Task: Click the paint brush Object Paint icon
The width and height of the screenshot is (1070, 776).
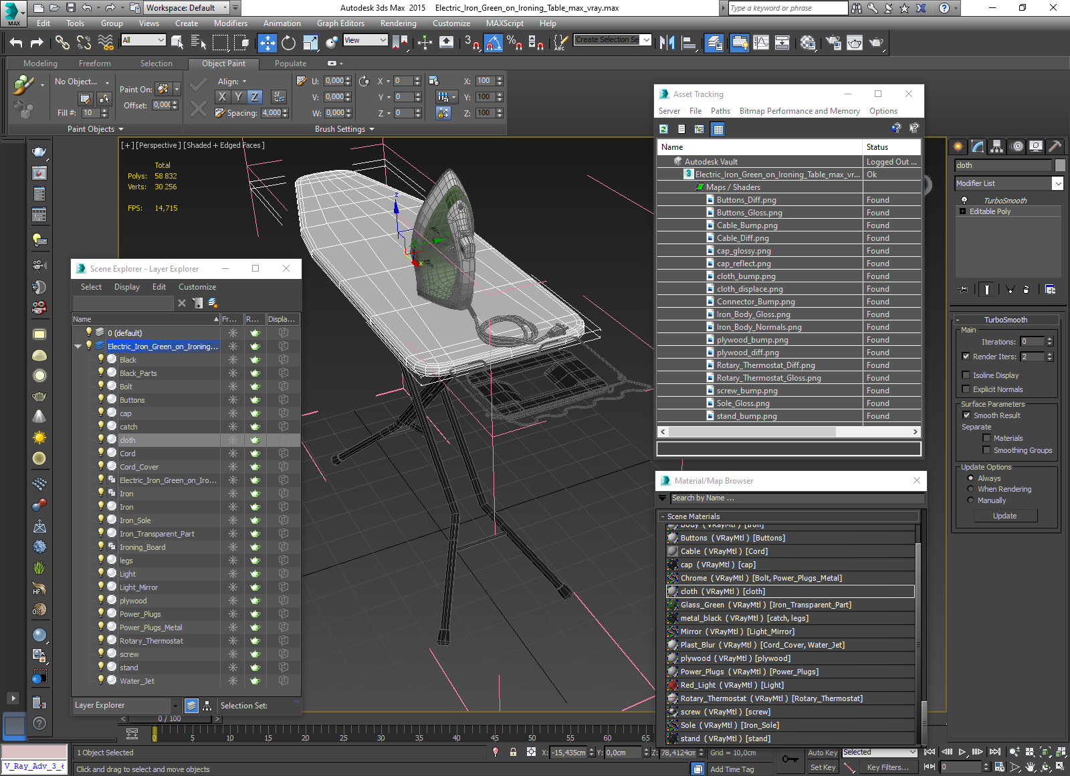Action: 23,84
